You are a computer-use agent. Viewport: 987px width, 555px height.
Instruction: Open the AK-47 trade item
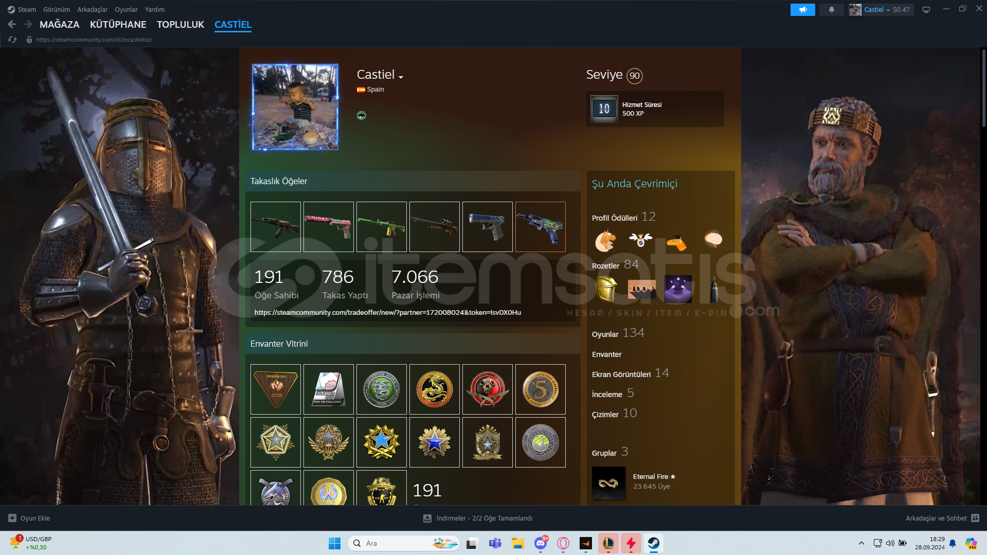276,227
